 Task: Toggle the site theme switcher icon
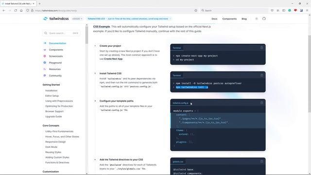pyautogui.click(x=257, y=18)
